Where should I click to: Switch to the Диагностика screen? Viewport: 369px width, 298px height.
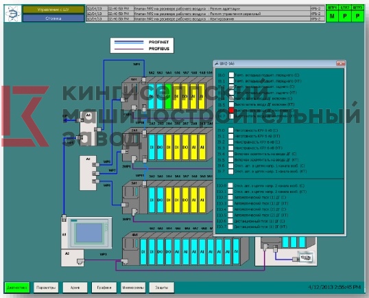tap(17, 288)
